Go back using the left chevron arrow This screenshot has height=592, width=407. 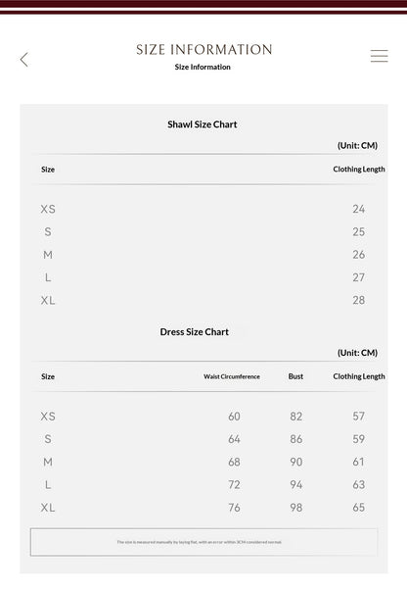tap(24, 59)
